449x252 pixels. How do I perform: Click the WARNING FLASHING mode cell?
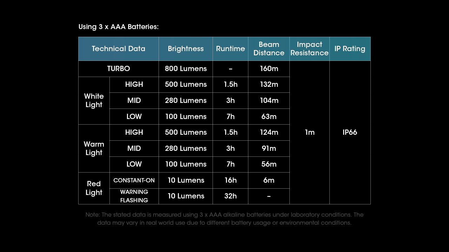tap(134, 196)
